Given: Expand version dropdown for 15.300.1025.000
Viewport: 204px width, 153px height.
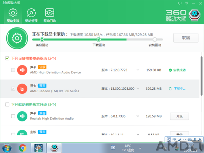Looking at the screenshot, I should tap(138, 89).
